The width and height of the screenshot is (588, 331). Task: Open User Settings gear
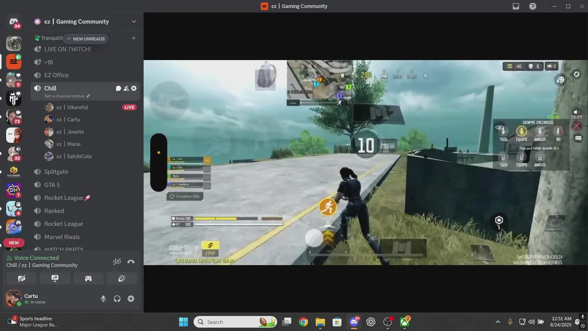(131, 299)
